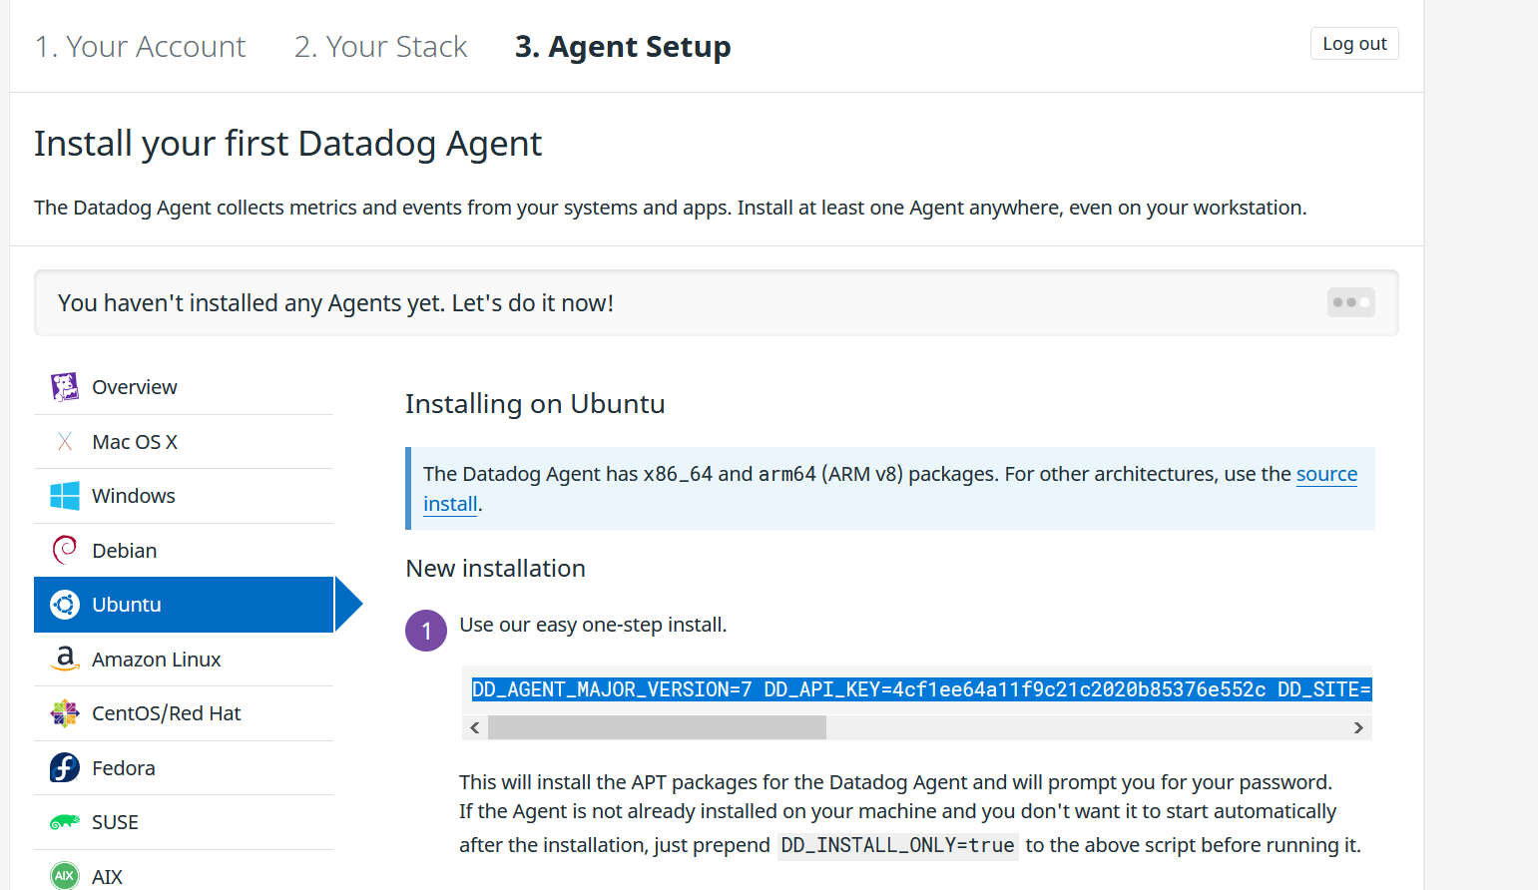Click the Amazon Linux icon
This screenshot has height=890, width=1538.
65,659
